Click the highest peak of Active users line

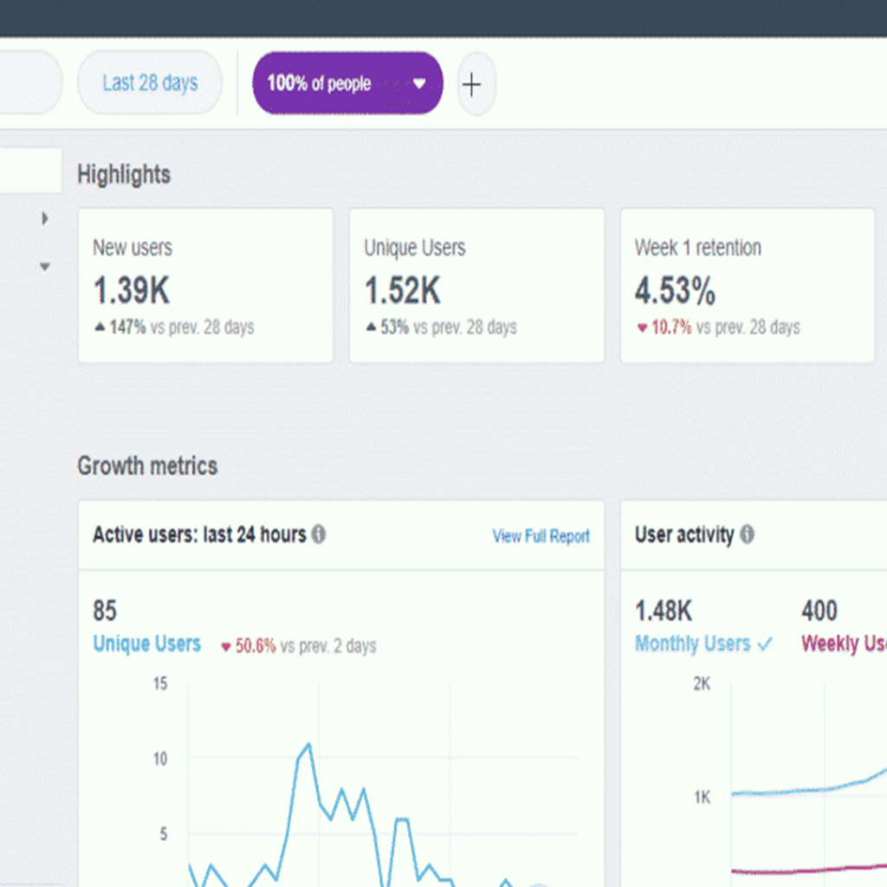(308, 744)
